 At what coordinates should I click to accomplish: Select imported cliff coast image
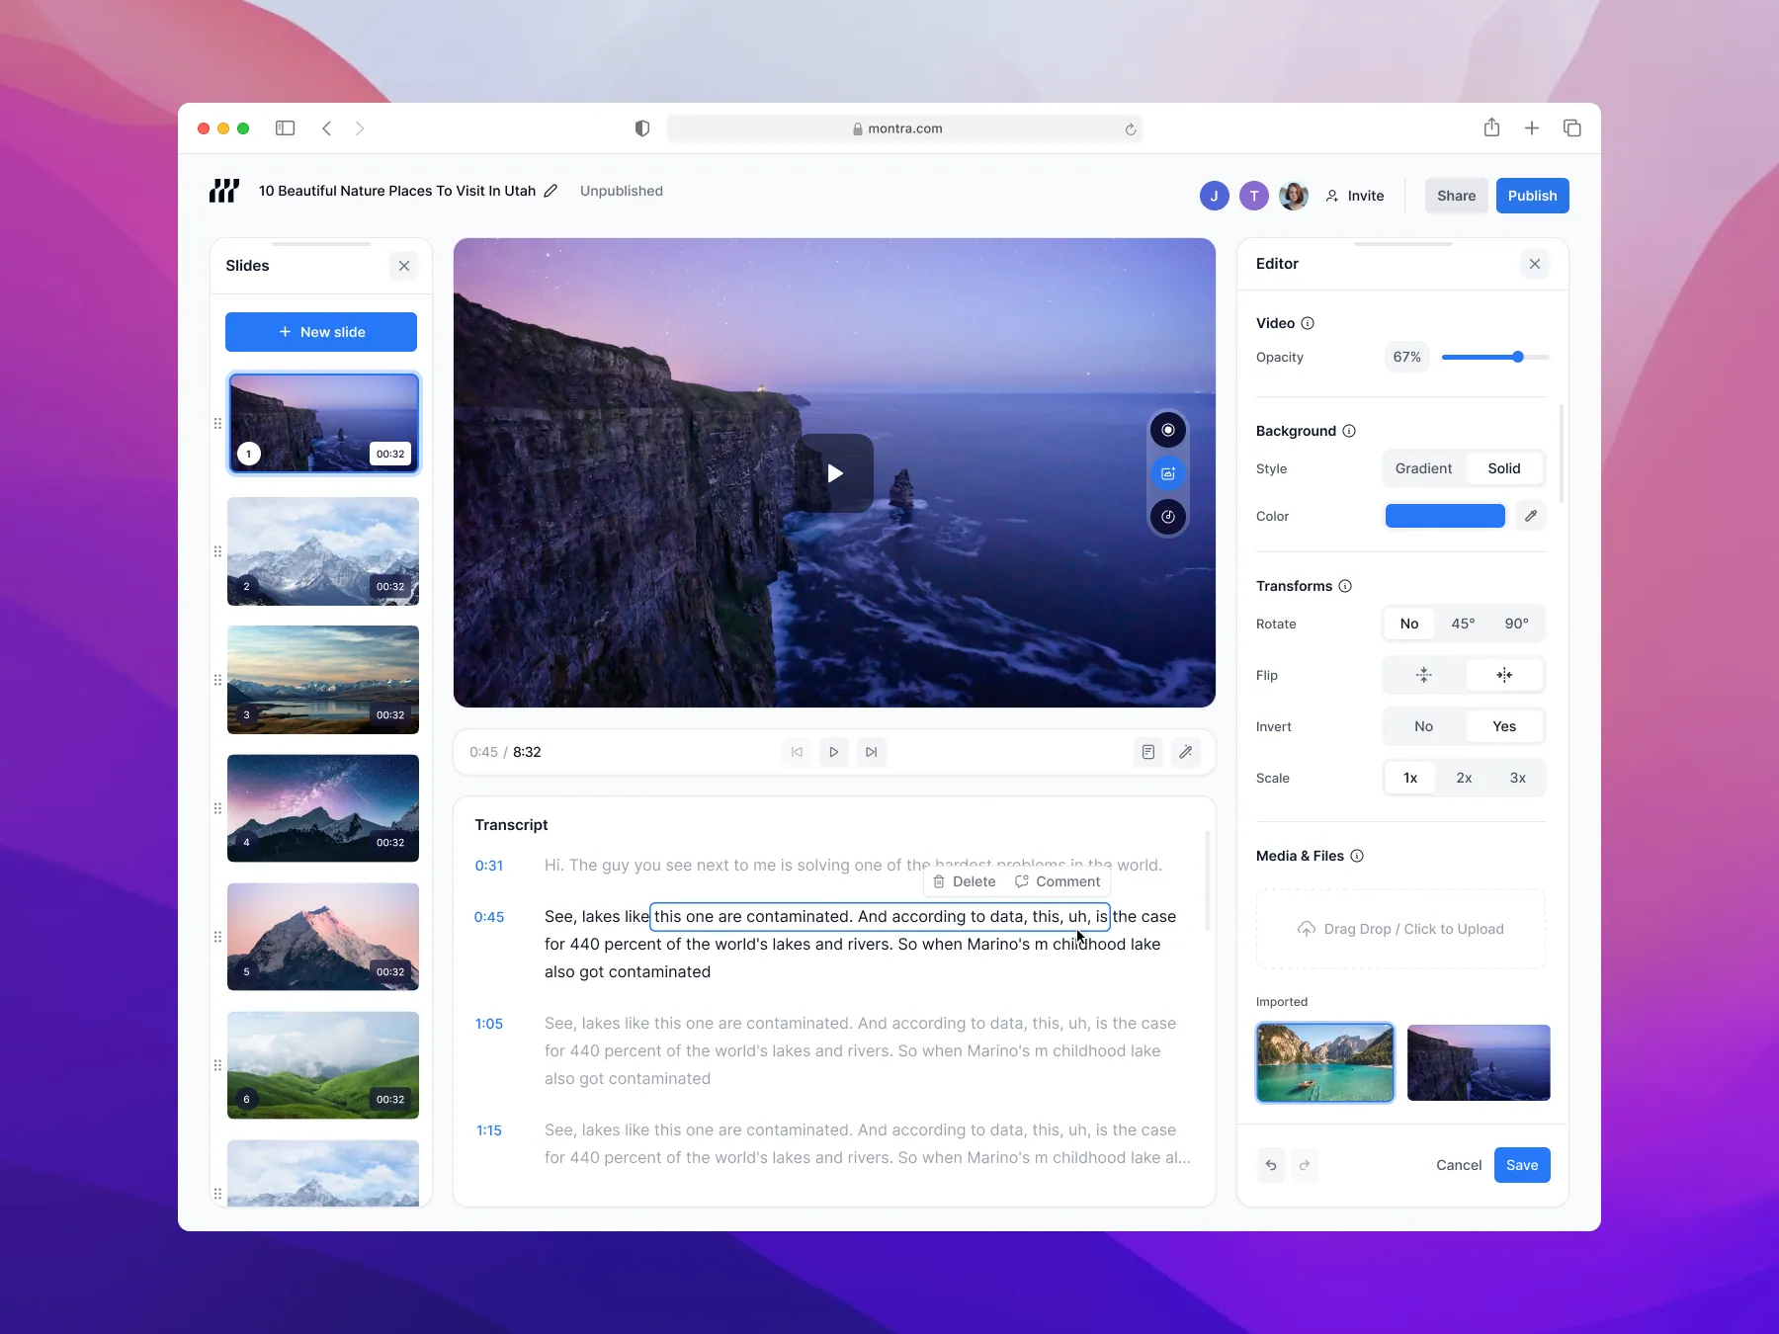click(1479, 1062)
